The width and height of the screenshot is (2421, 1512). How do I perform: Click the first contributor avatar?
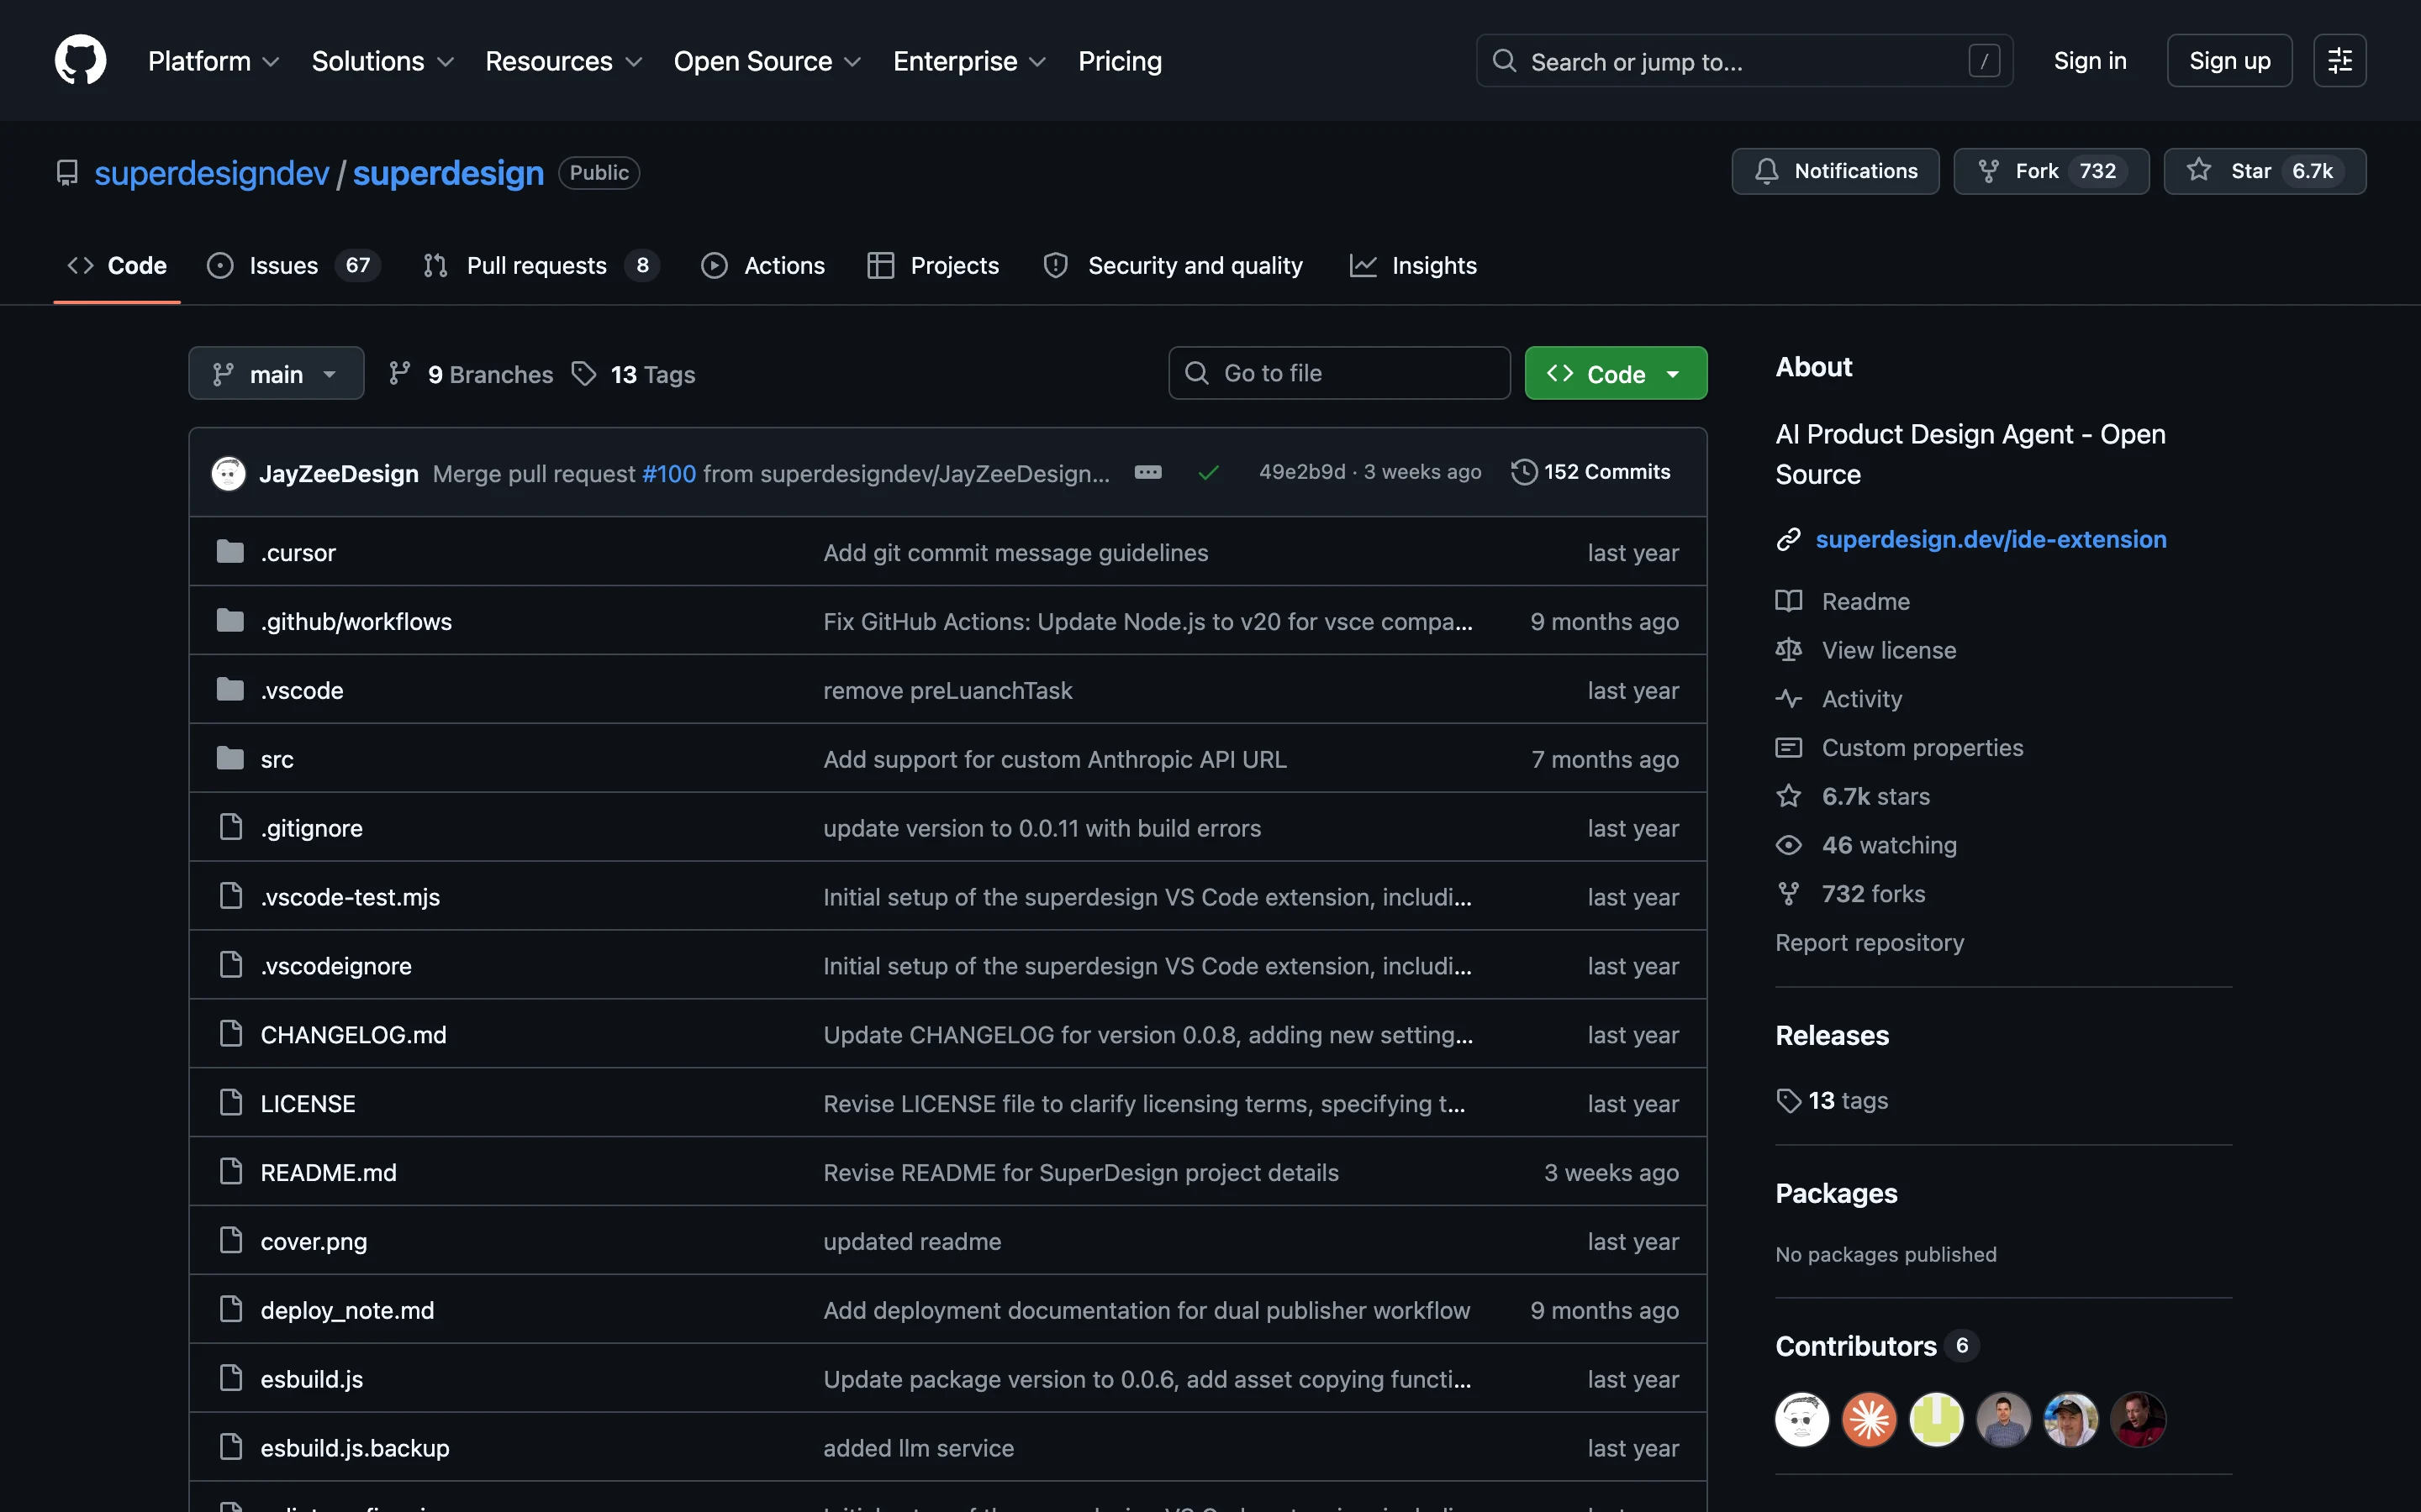(x=1801, y=1419)
